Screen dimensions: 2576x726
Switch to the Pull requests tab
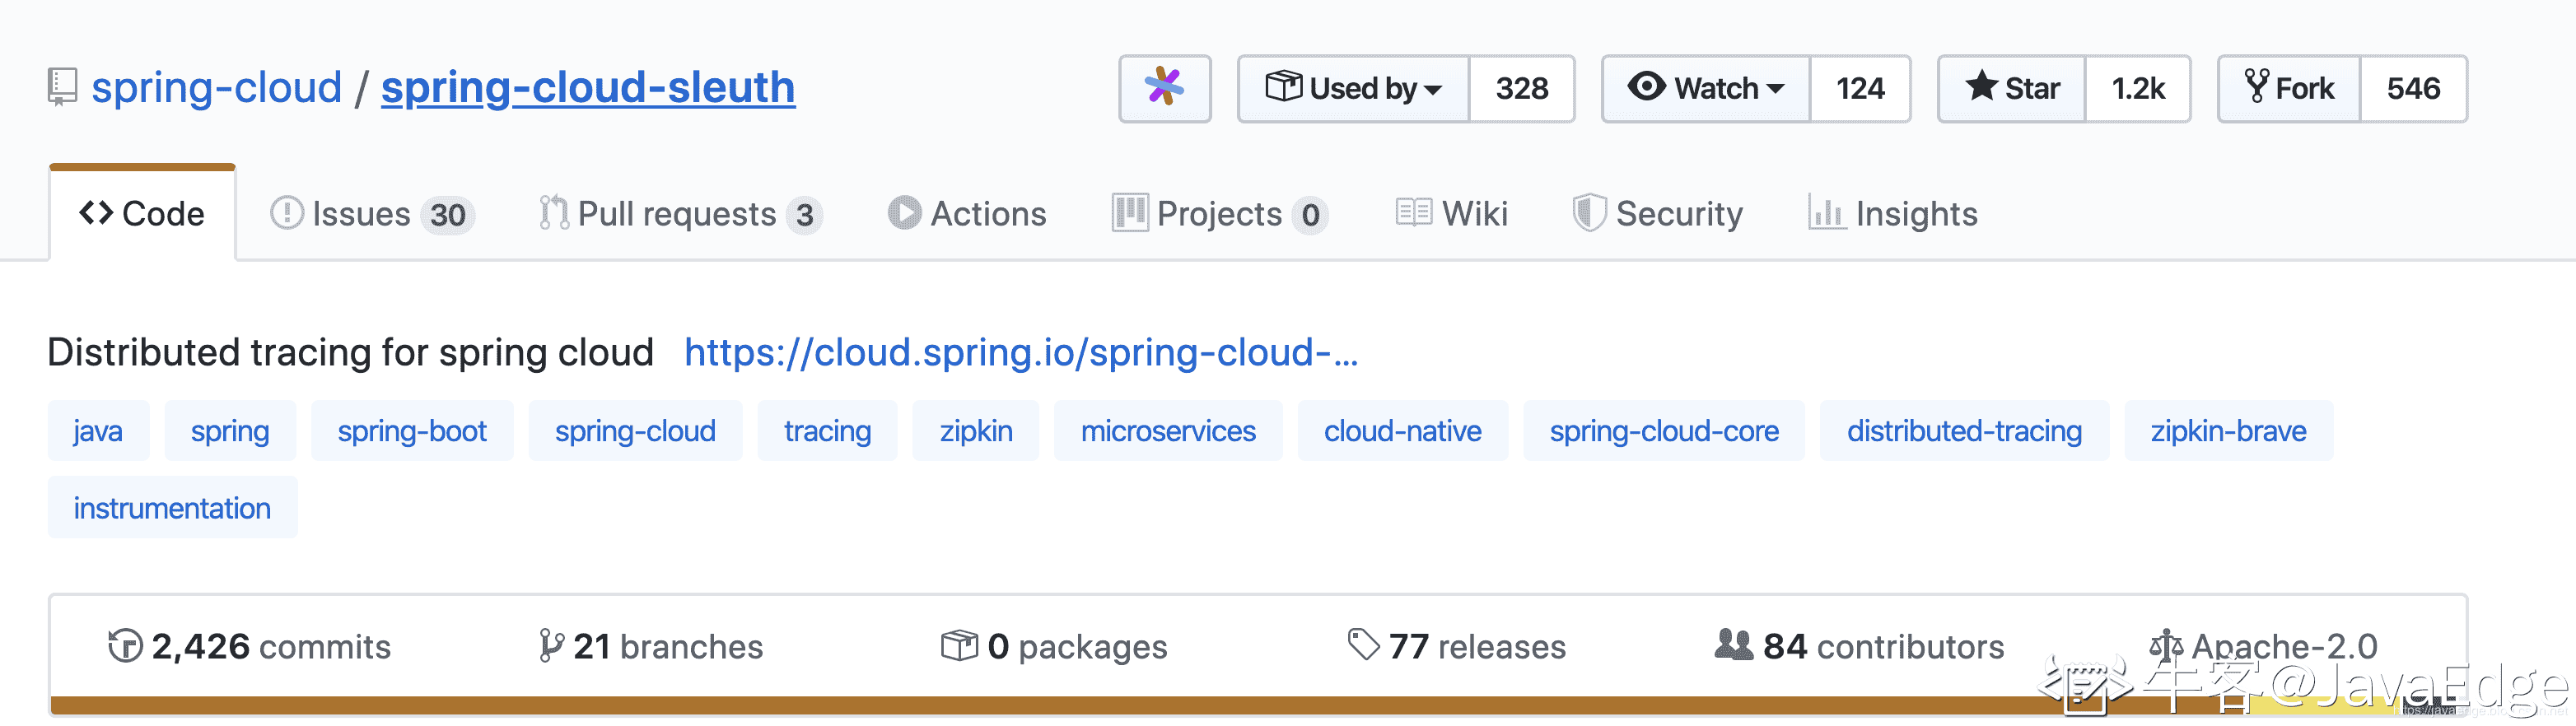click(x=680, y=214)
